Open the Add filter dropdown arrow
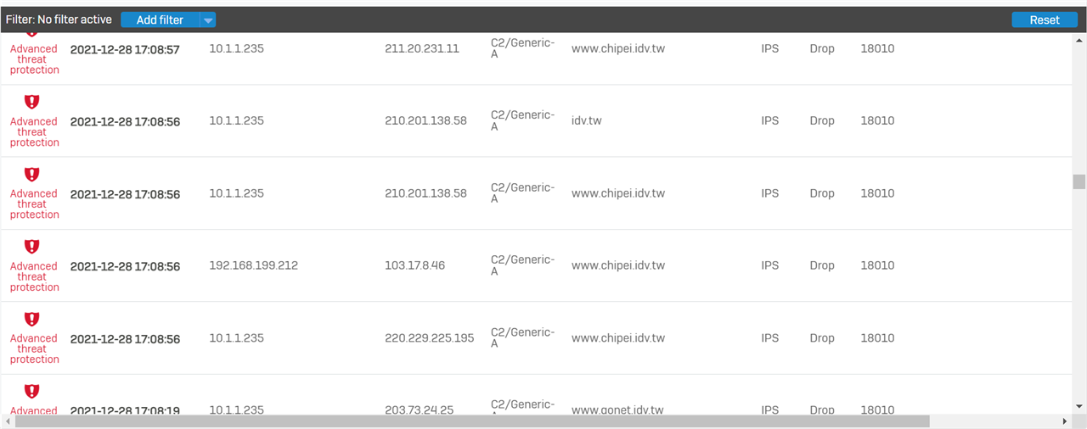 point(208,19)
